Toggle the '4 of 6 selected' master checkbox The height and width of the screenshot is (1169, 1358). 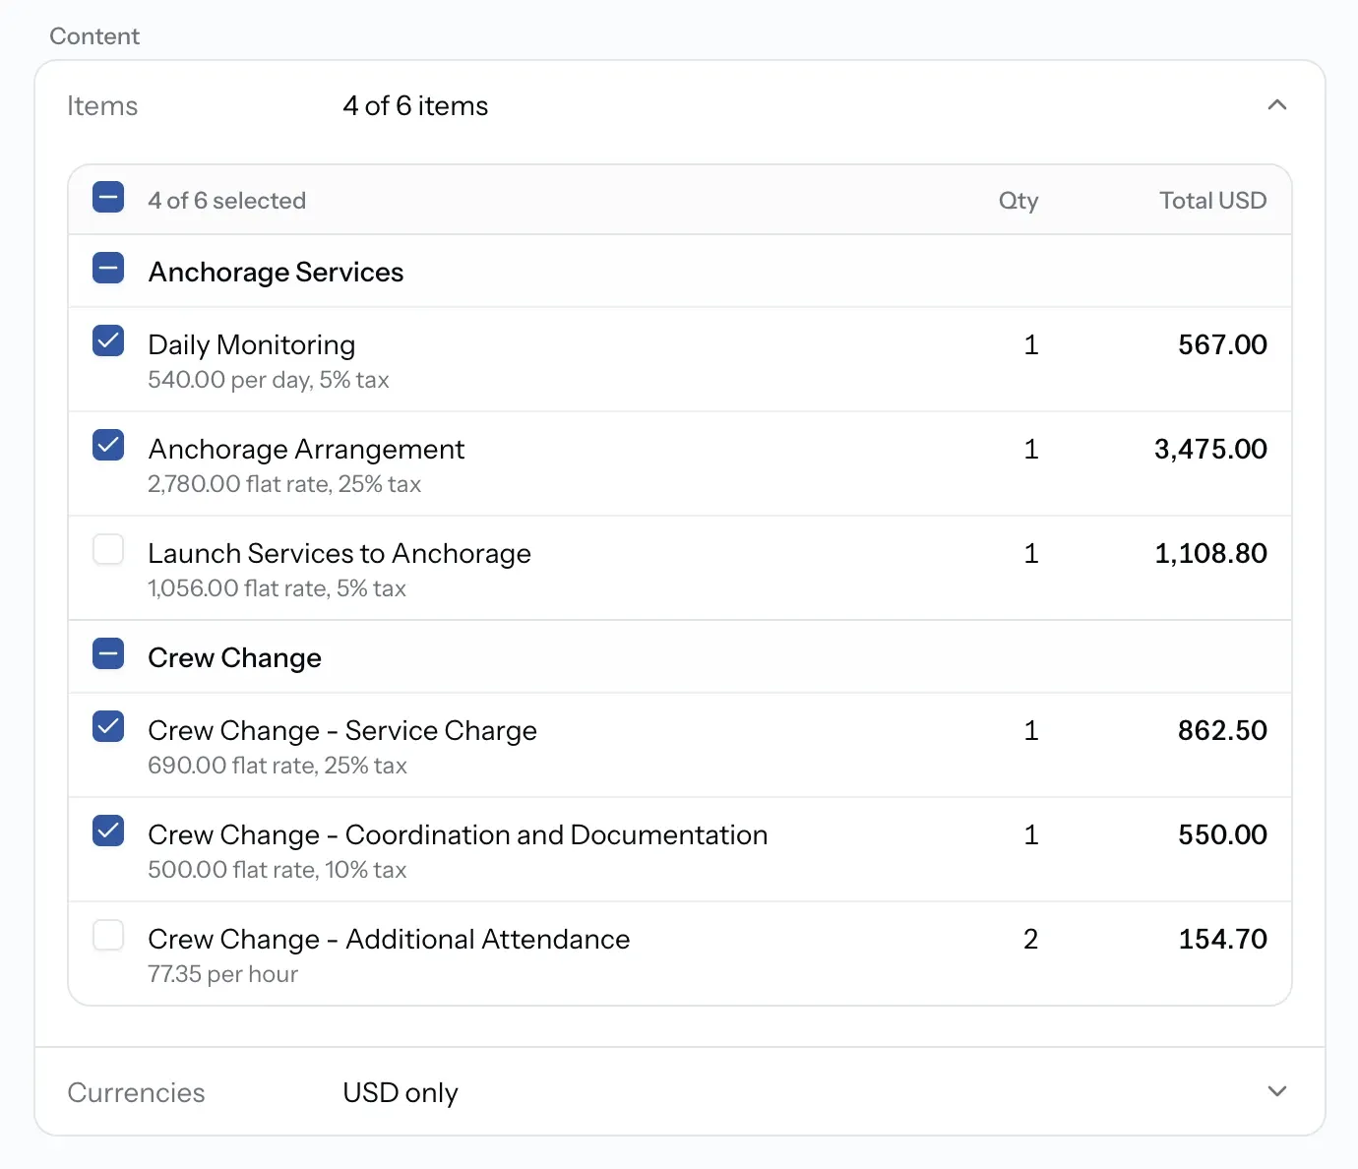pyautogui.click(x=108, y=198)
